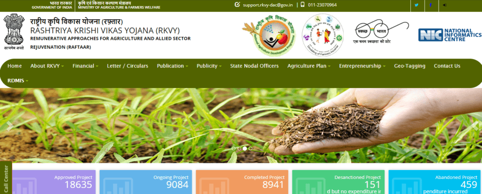Open the Desanctioned Project 151 card

338,182
